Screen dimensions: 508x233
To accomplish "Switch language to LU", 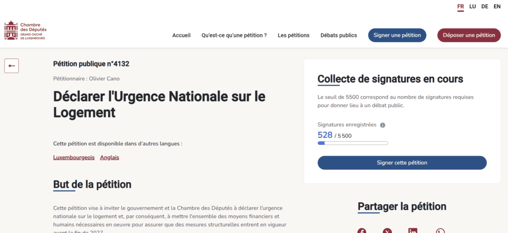I will 472,6.
